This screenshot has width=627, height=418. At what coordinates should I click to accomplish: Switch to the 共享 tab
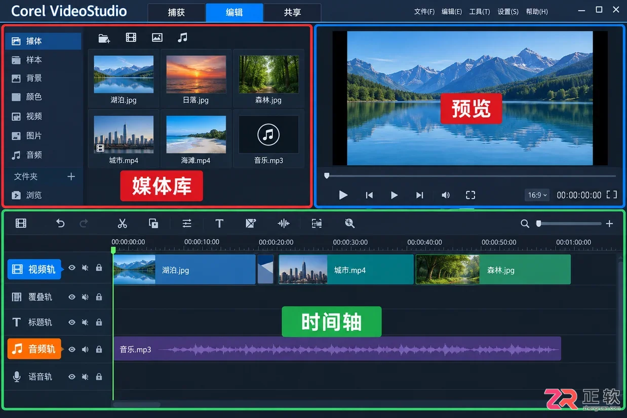point(292,12)
